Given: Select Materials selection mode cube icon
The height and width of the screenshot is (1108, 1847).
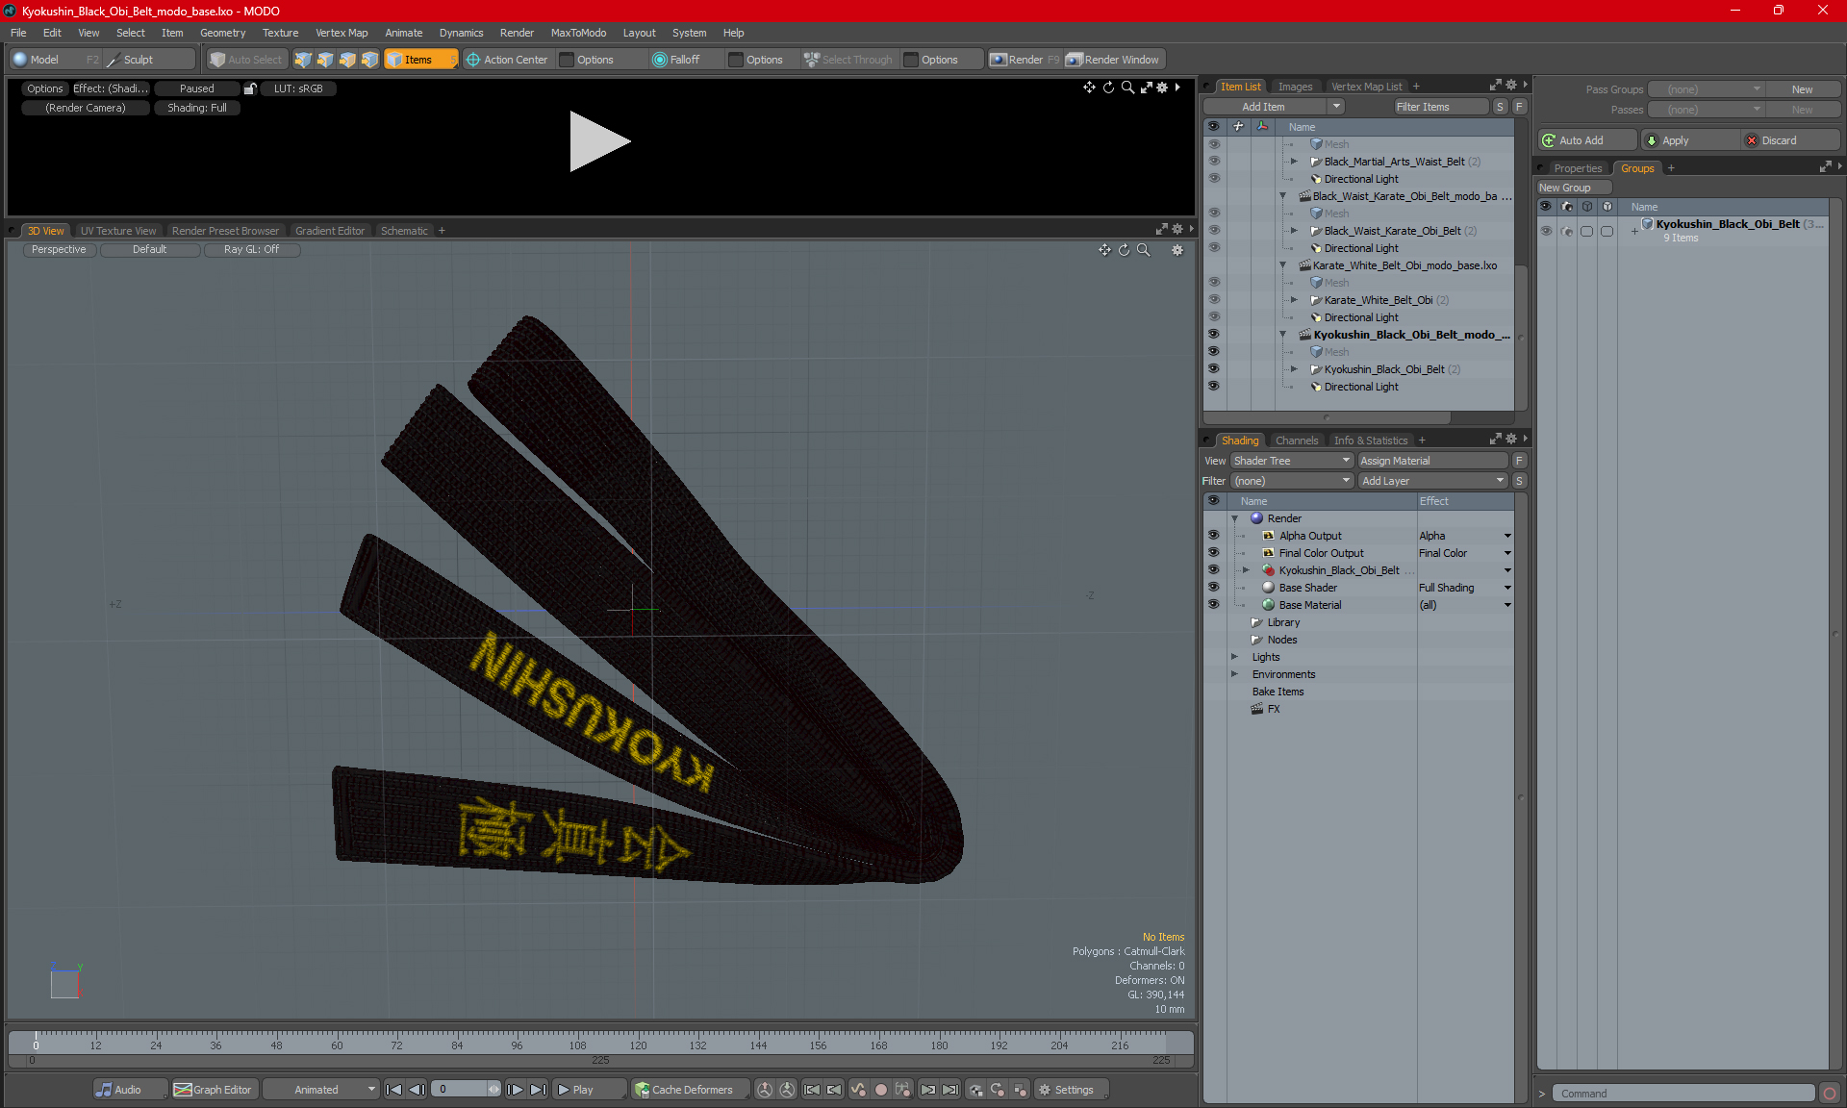Looking at the screenshot, I should [369, 60].
